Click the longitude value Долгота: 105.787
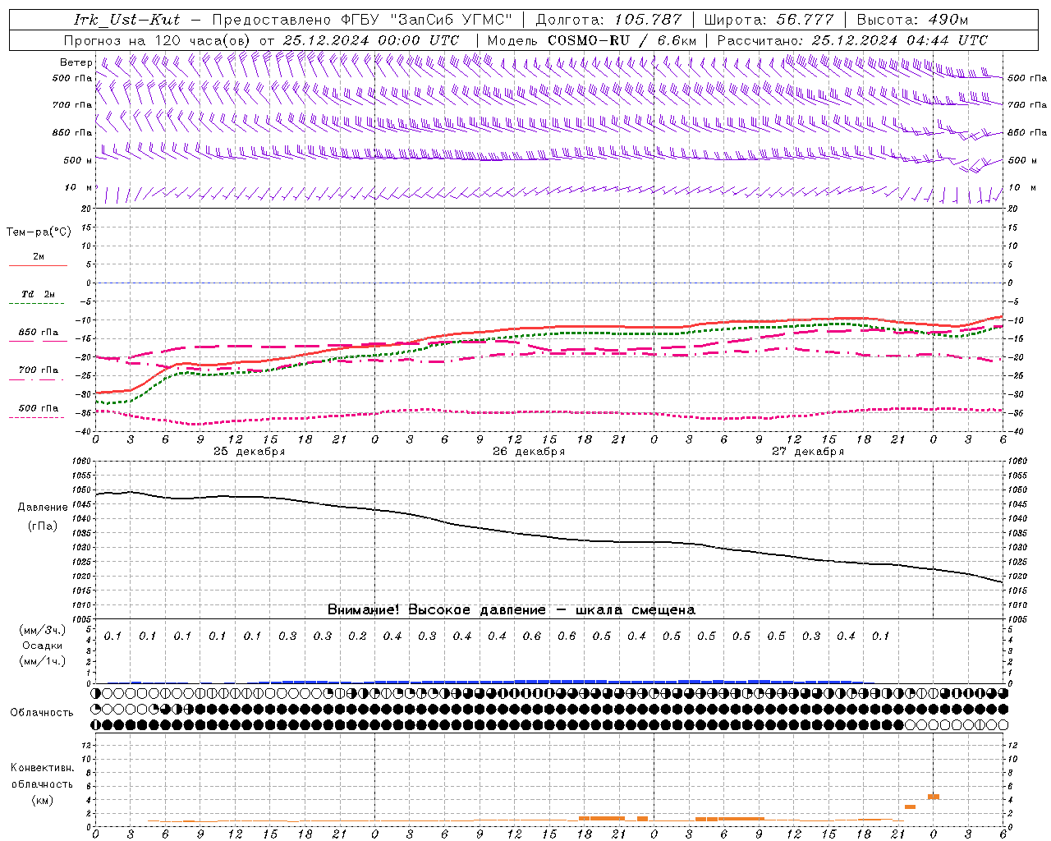The width and height of the screenshot is (1051, 841). click(608, 20)
